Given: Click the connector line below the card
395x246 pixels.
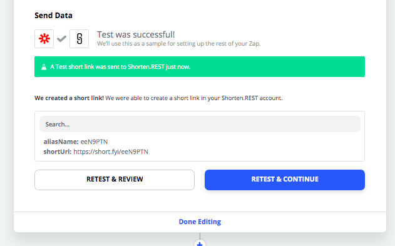Looking at the screenshot, I should pos(200,236).
